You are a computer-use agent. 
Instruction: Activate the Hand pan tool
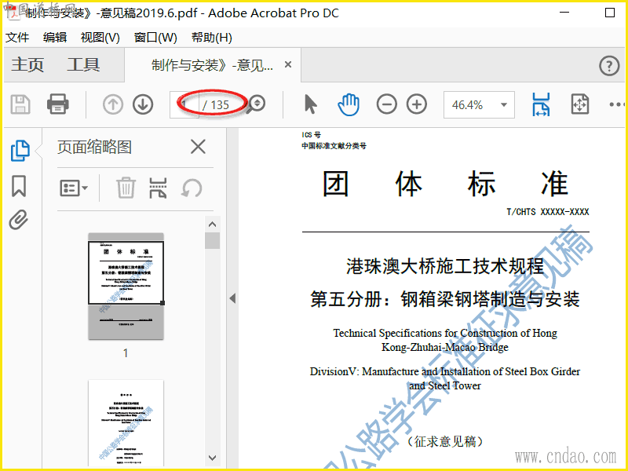click(349, 104)
